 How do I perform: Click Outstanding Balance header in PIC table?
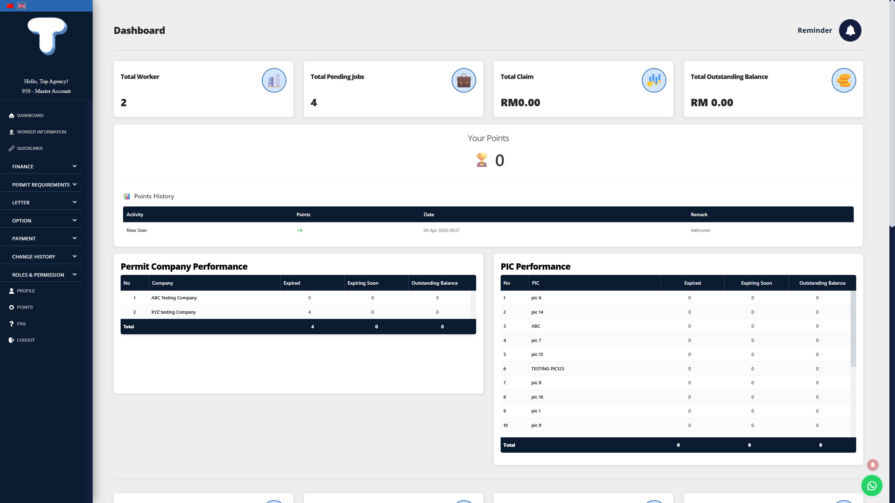(x=822, y=283)
